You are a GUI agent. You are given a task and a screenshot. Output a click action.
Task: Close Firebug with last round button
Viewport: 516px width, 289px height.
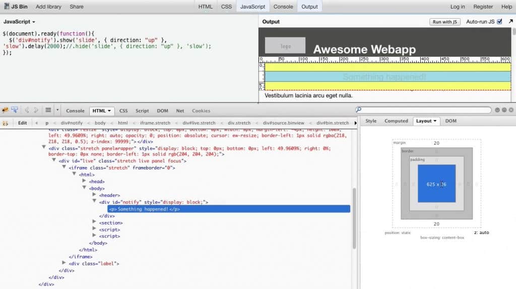tap(511, 110)
